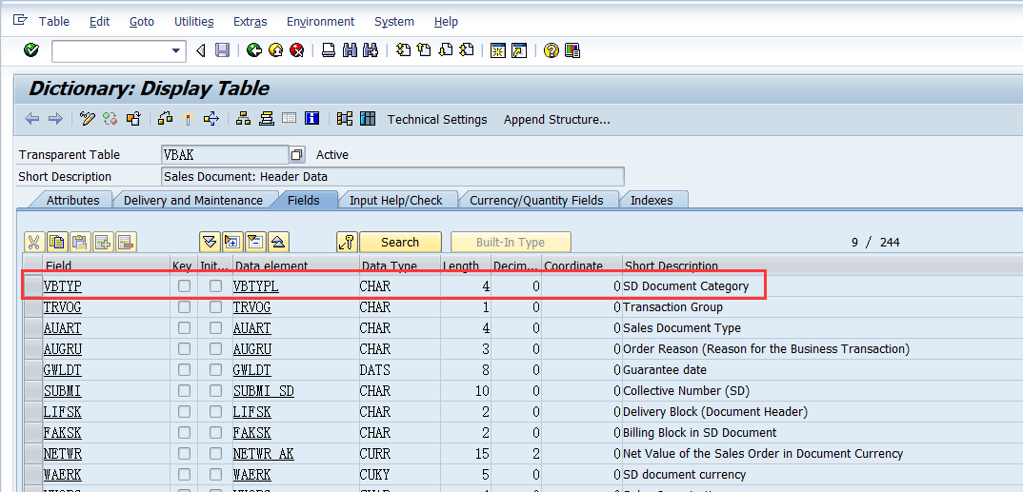This screenshot has height=492, width=1023.
Task: Click the Generate Shortcut icon
Action: pos(519,50)
